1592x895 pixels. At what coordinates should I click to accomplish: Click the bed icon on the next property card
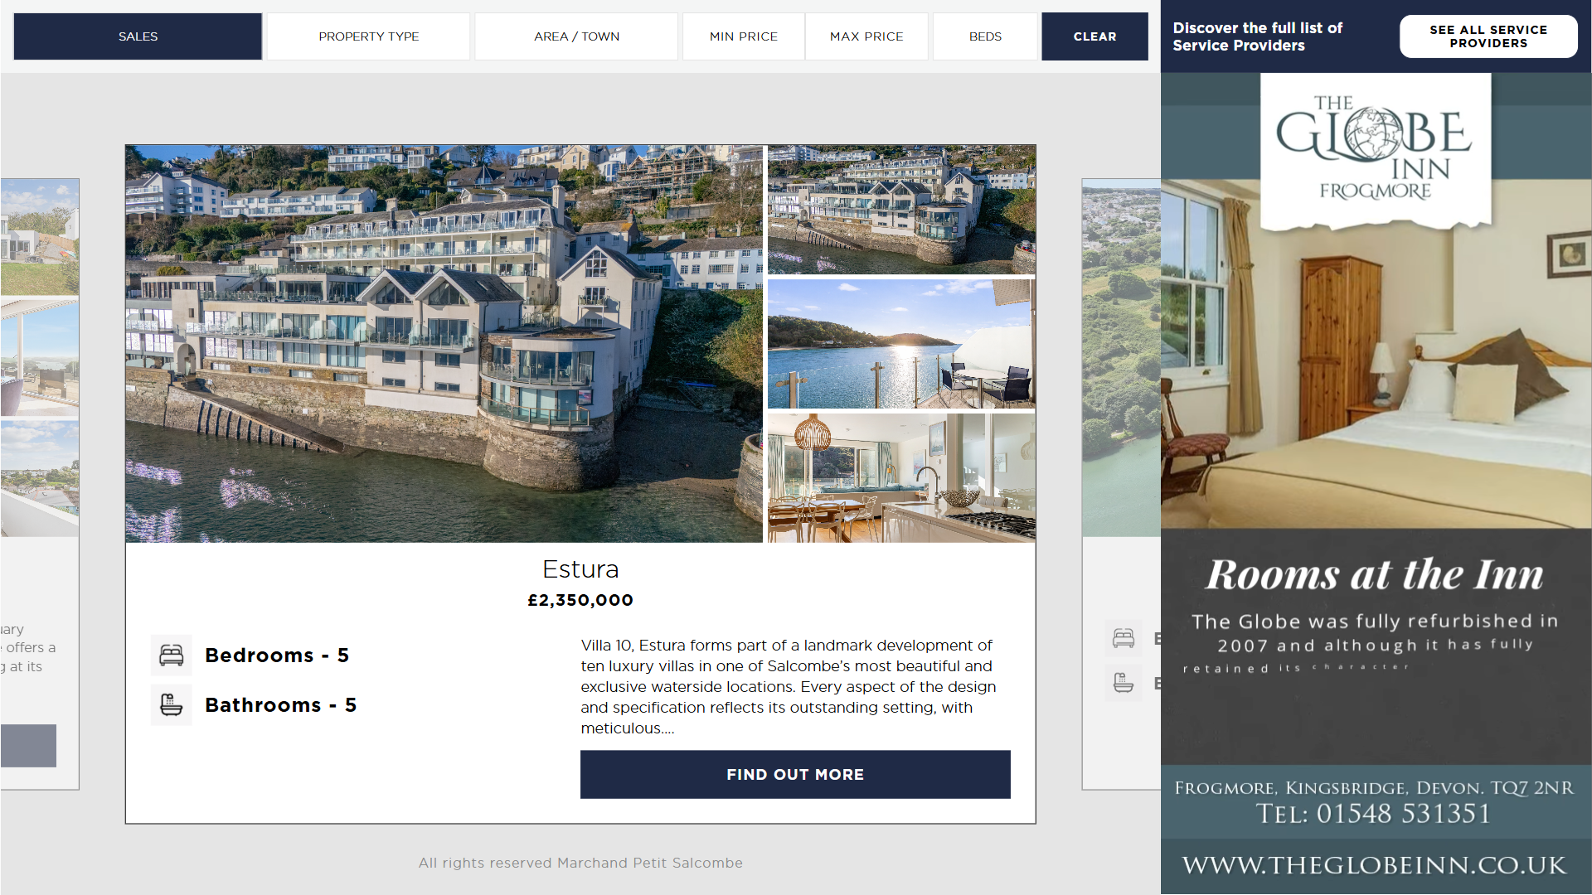click(x=1124, y=638)
